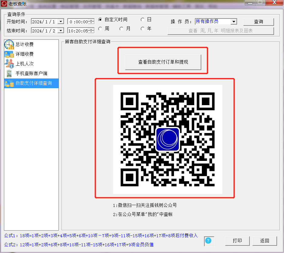Click the text 微信扫一扫关注摇钱树公众号

147,205
